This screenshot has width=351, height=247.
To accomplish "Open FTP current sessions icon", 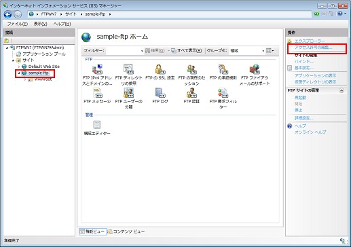I will 191,75.
